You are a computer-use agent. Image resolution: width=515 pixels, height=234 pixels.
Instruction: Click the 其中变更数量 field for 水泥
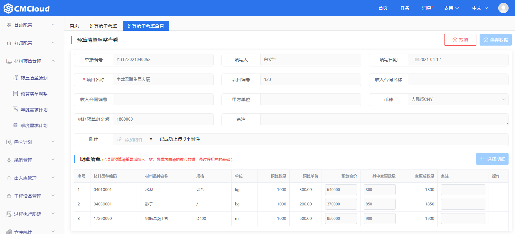pyautogui.click(x=379, y=190)
